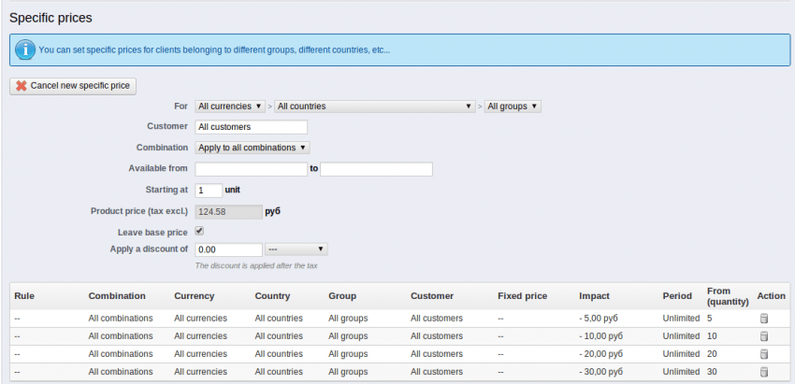Click Unlimited in the quantity 5 row
The width and height of the screenshot is (795, 384).
[x=681, y=319]
